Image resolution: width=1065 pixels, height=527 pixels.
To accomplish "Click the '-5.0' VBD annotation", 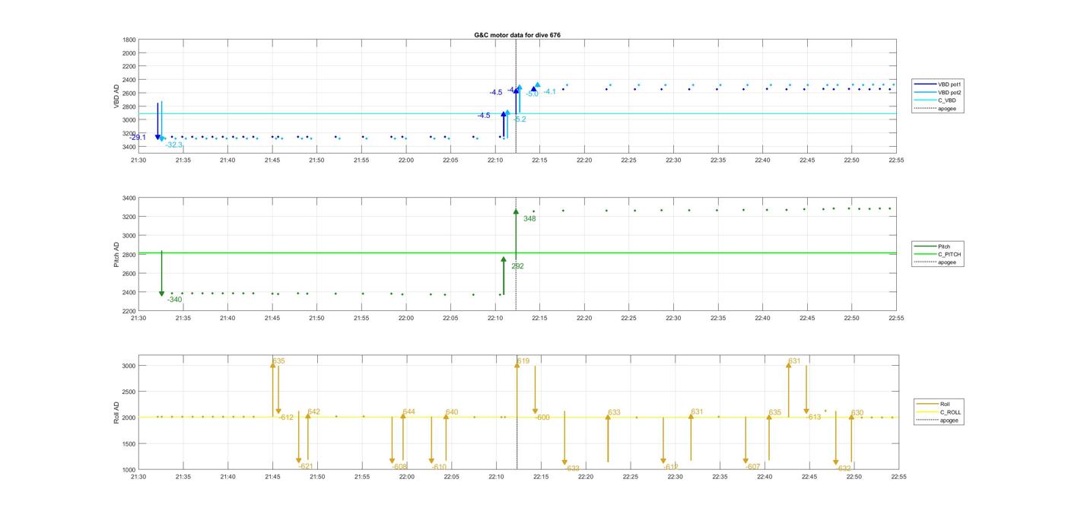I will click(x=532, y=94).
